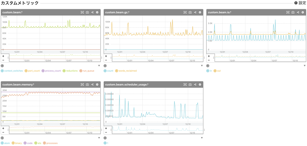Zoom in custom.beam.gc.* graph with plus
Image resolution: width=307 pixels, height=146 pixels.
106,56
